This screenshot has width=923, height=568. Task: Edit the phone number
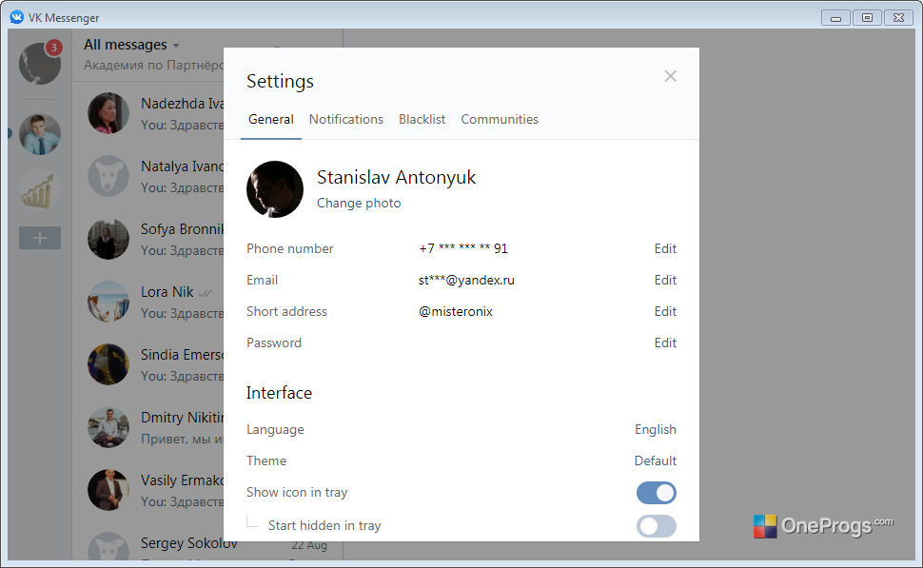click(x=665, y=248)
